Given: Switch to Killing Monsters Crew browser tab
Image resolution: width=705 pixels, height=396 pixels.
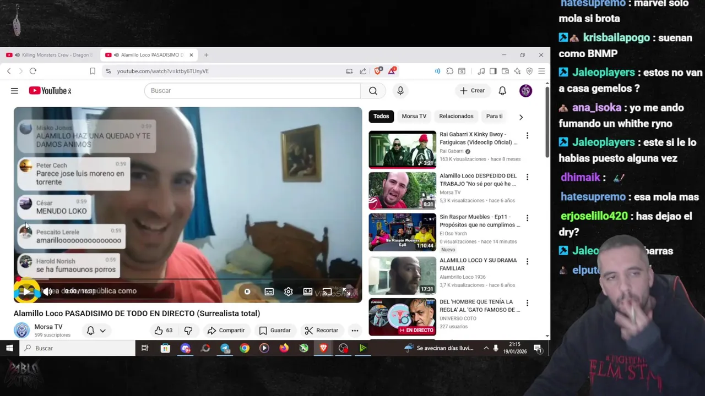Looking at the screenshot, I should [51, 55].
